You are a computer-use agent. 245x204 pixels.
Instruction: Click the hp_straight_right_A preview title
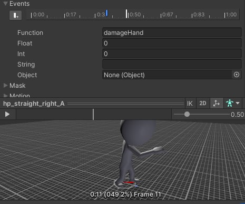point(34,104)
